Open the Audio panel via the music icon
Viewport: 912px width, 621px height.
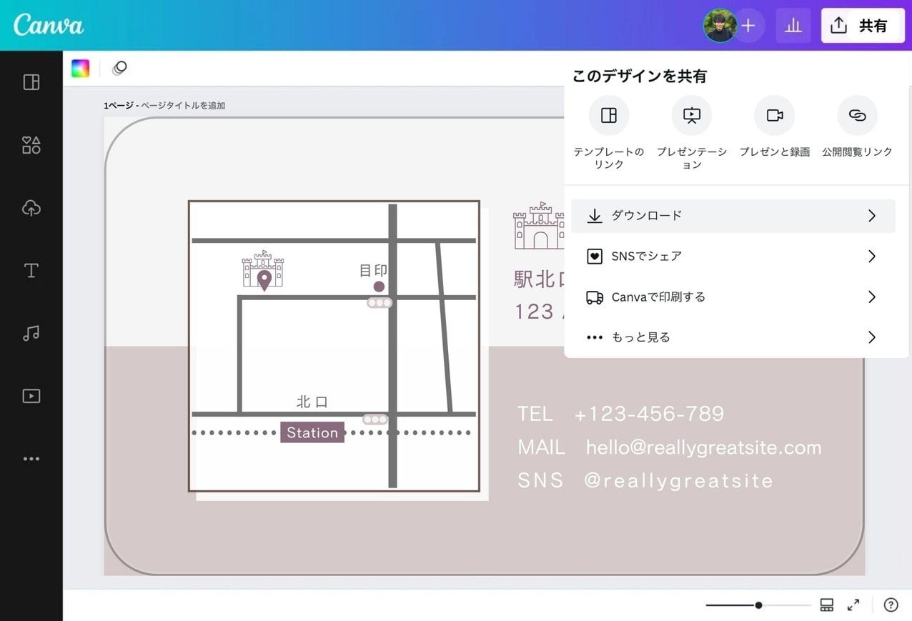[x=31, y=333]
